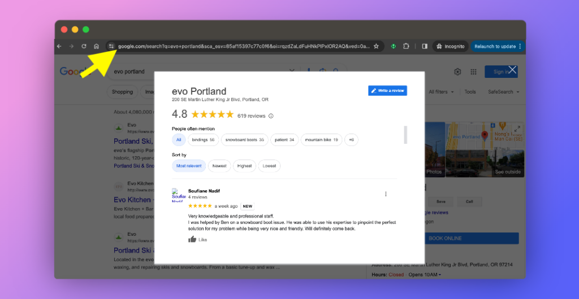Open the Google apps grid icon
This screenshot has height=299, width=579.
click(473, 72)
